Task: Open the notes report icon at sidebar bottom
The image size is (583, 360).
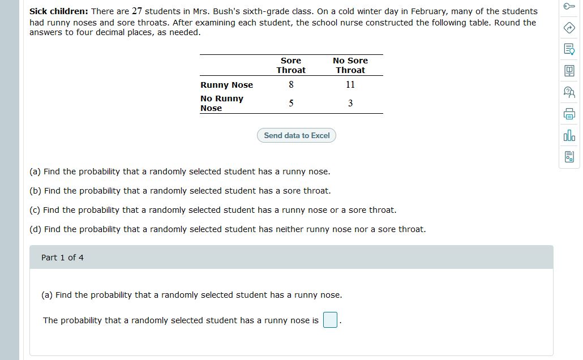Action: coord(569,157)
